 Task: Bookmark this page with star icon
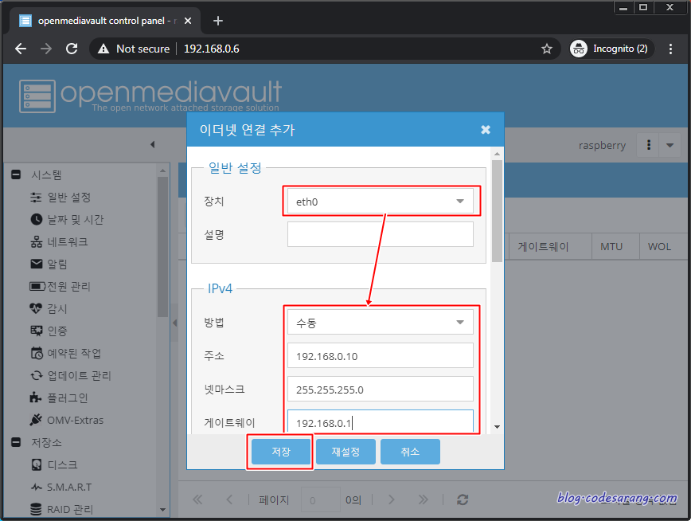coord(546,49)
